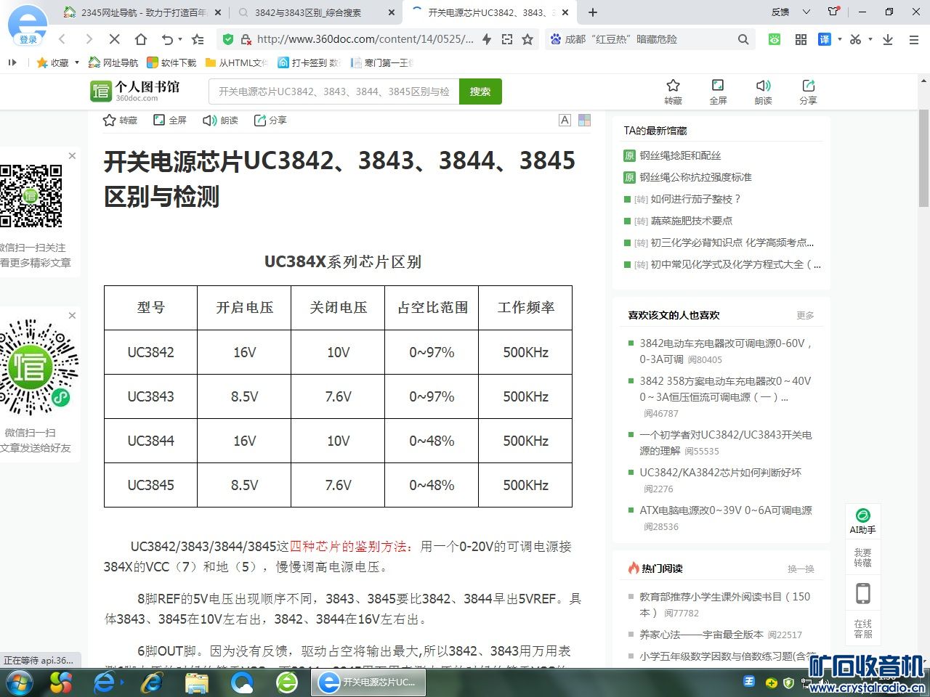The height and width of the screenshot is (697, 930).
Task: Toggle 朗读 read-aloud in site header
Action: (763, 91)
